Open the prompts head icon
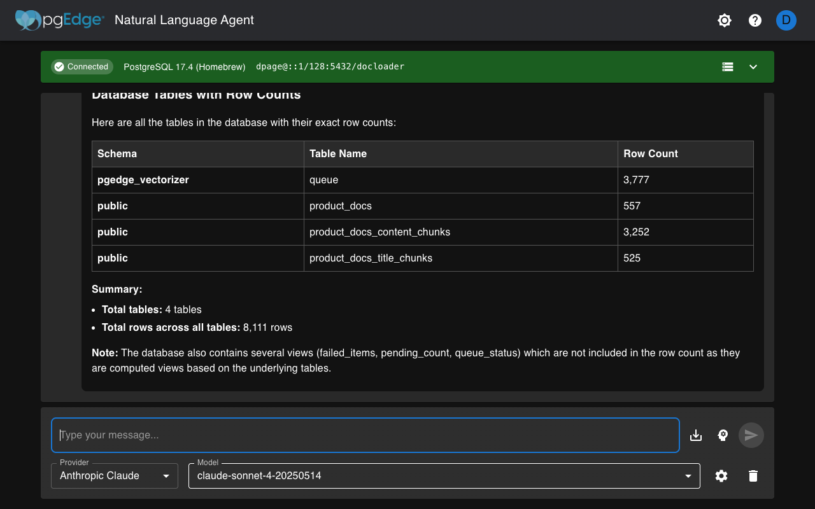 pyautogui.click(x=723, y=435)
